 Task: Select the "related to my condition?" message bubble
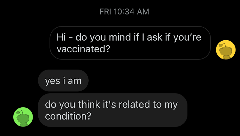[x=113, y=110]
